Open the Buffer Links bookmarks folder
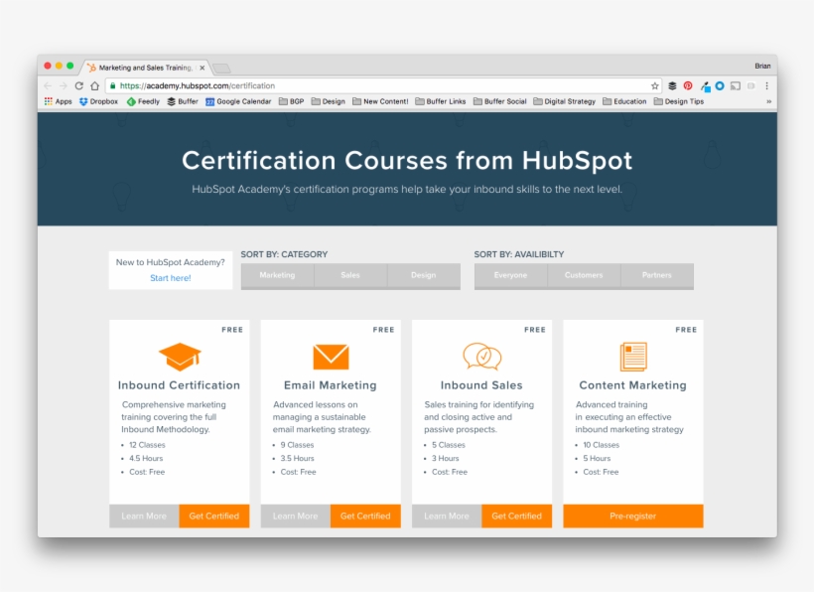The width and height of the screenshot is (814, 592). tap(441, 101)
